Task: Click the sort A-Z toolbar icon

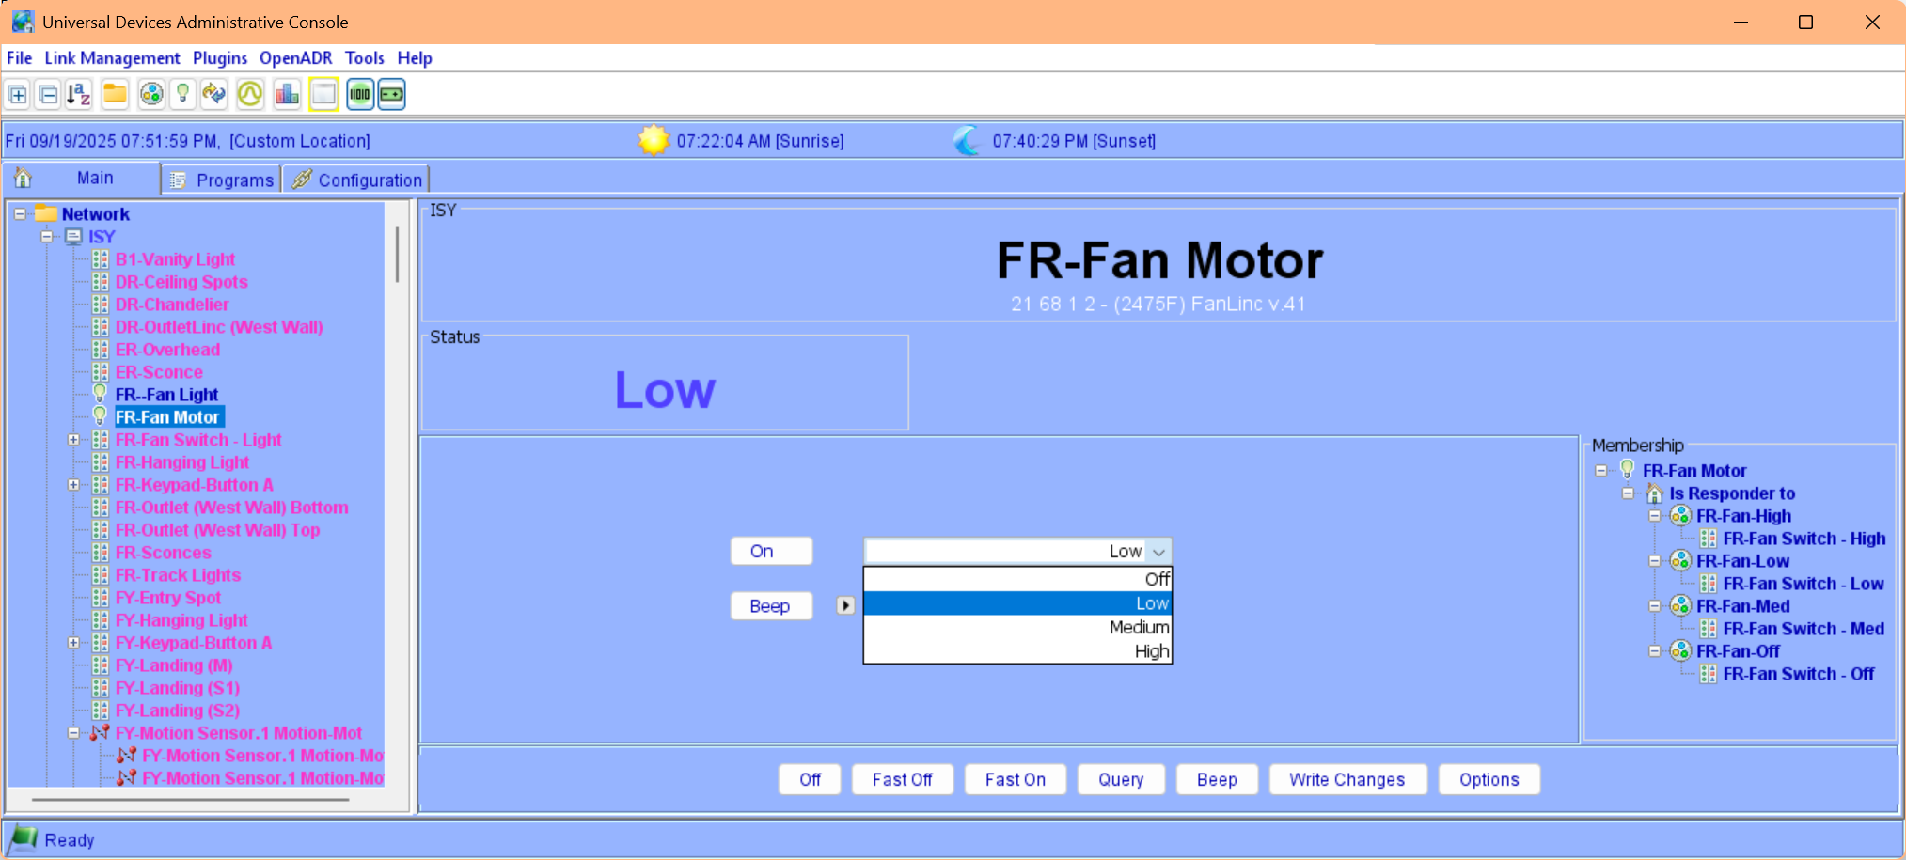Action: [x=79, y=94]
